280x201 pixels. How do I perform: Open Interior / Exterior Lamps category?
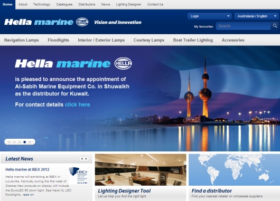point(101,40)
